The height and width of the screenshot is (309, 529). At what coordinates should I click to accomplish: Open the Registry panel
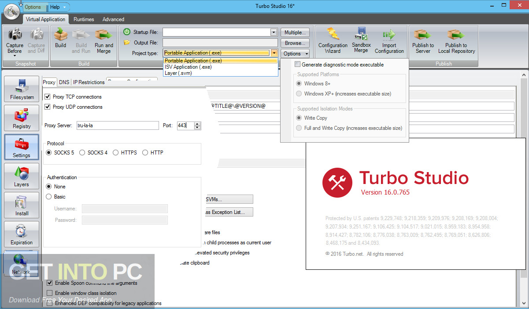coord(22,118)
